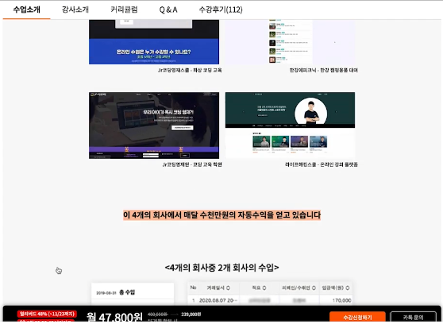Sort by the 의뢰인/수취인 column arrow icon
Image resolution: width=443 pixels, height=328 pixels.
(314, 287)
